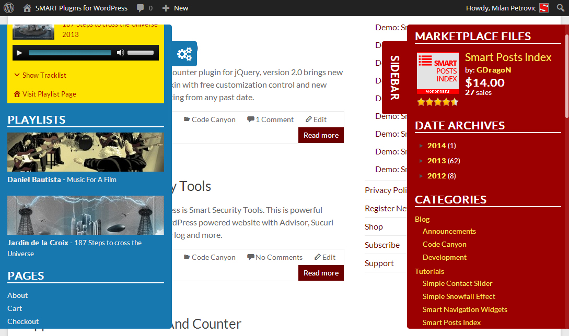This screenshot has height=336, width=569.
Task: Click the New plus icon
Action: tap(166, 8)
